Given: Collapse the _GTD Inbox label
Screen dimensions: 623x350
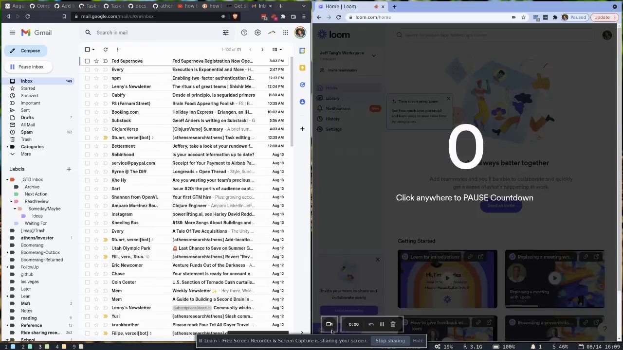Looking at the screenshot, I should tap(7, 180).
